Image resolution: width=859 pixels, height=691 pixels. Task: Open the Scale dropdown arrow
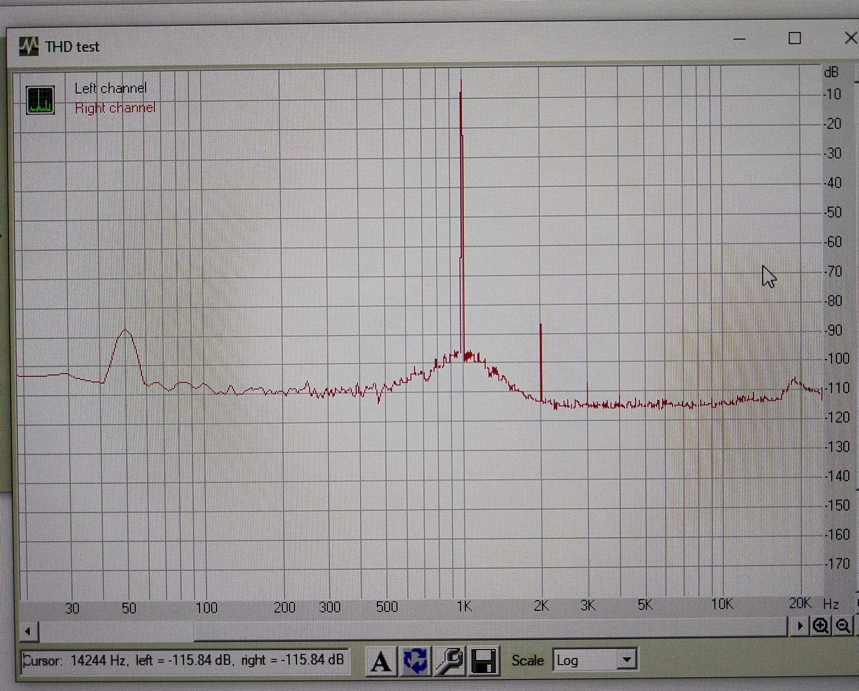pos(627,660)
